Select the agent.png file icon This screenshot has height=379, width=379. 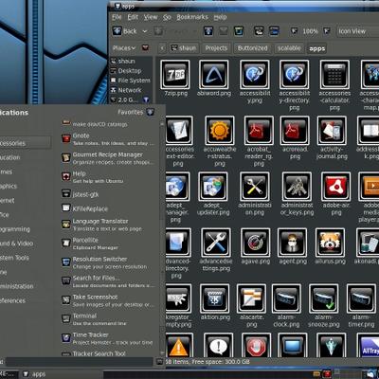tap(292, 243)
